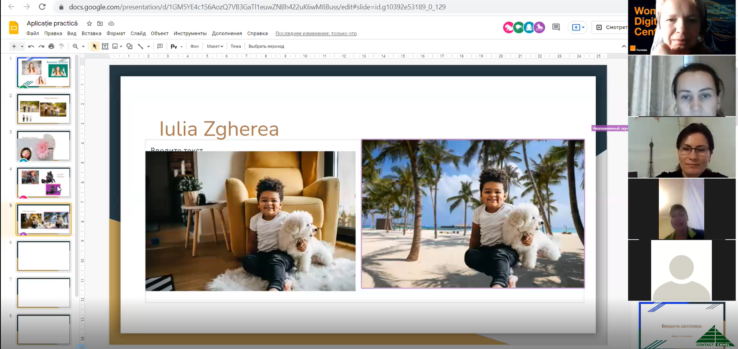Expand the new slide layout dropdown
The width and height of the screenshot is (738, 349).
22,47
